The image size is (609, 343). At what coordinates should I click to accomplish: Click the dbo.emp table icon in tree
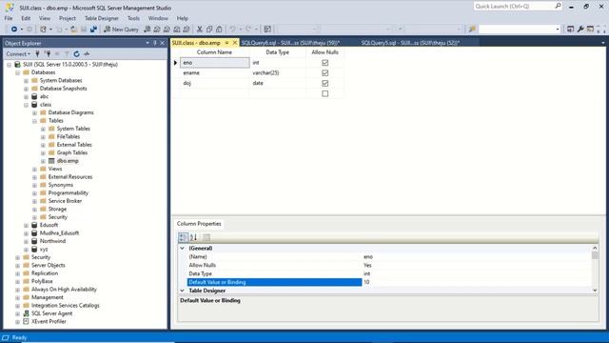[x=51, y=161]
